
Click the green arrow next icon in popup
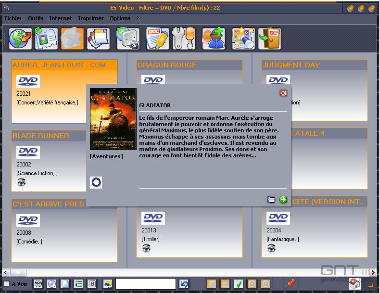point(283,200)
